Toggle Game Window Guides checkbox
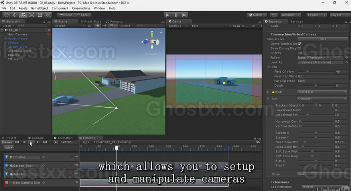The height and width of the screenshot is (191, 351). pos(299,44)
